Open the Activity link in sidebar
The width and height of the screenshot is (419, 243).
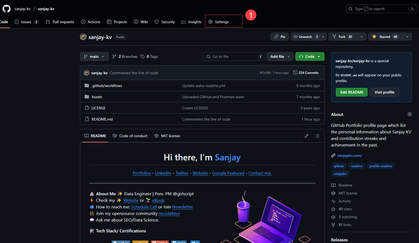341,201
